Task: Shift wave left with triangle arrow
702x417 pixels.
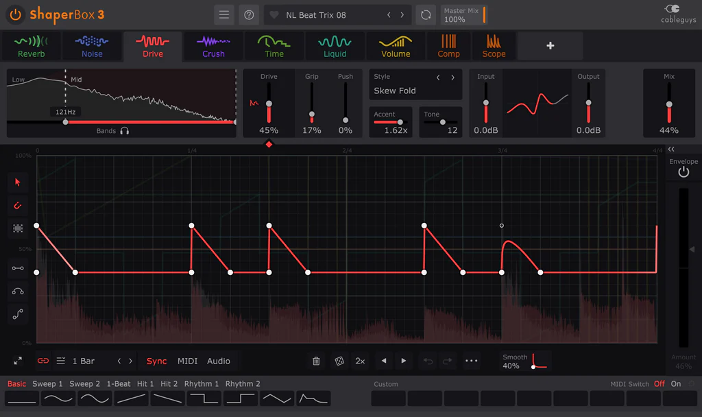Action: pyautogui.click(x=384, y=361)
